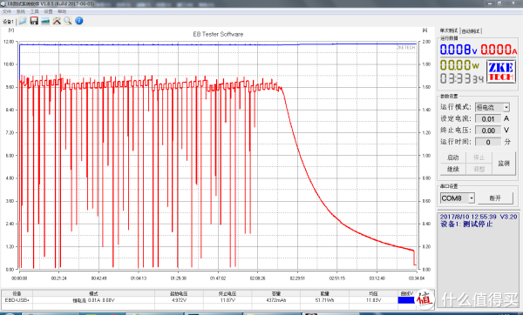Click the 03:33:34 elapsed time readout

pyautogui.click(x=462, y=78)
